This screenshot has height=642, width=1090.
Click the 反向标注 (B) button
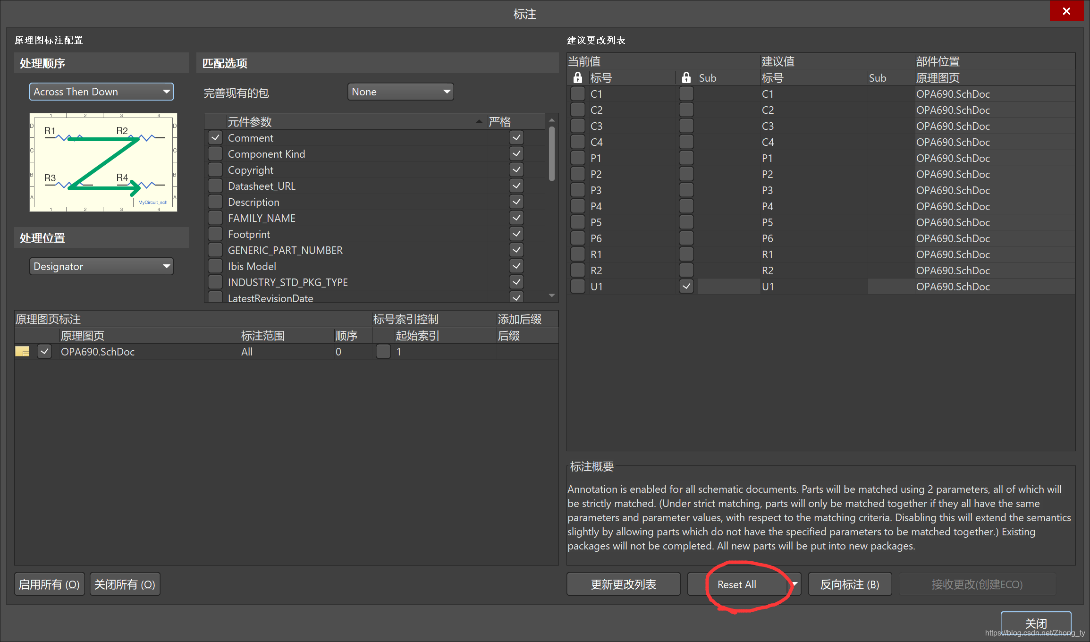tap(849, 584)
